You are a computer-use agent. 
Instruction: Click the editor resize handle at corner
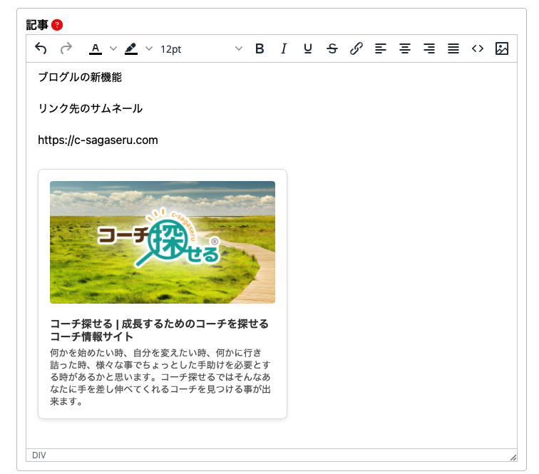[513, 457]
